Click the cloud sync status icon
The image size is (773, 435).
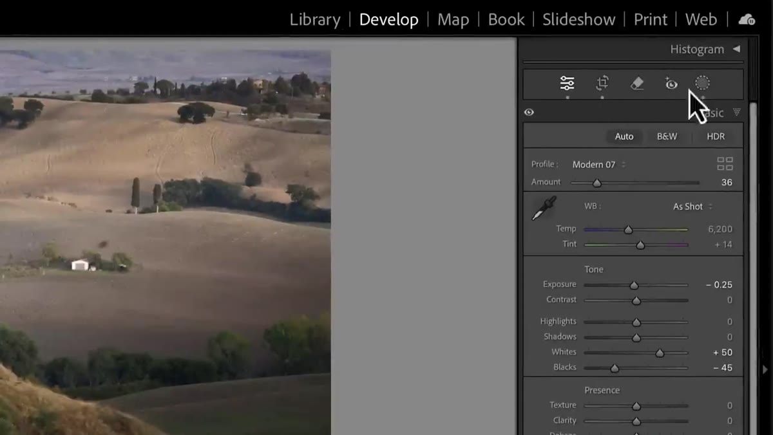pyautogui.click(x=747, y=19)
